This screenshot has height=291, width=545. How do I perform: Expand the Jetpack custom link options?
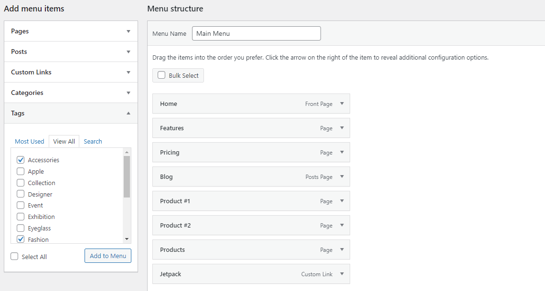(342, 274)
